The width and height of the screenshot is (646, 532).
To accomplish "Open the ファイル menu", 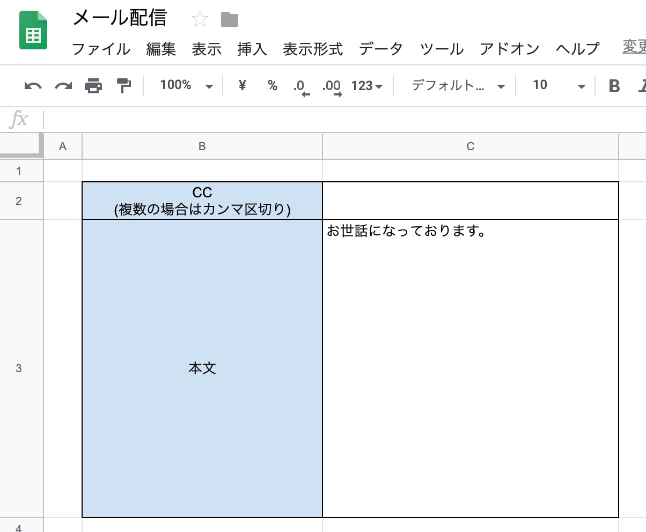I will point(101,49).
